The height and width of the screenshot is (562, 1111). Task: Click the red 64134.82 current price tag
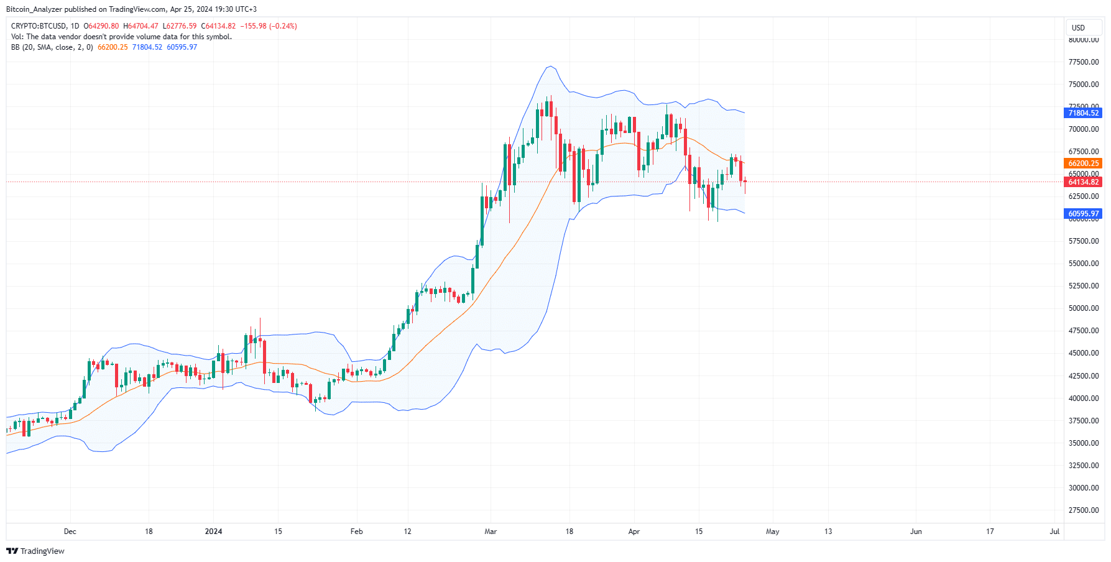point(1084,182)
